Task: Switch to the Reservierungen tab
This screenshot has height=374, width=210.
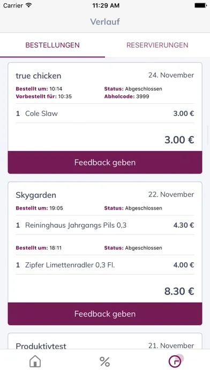Action: point(157,45)
